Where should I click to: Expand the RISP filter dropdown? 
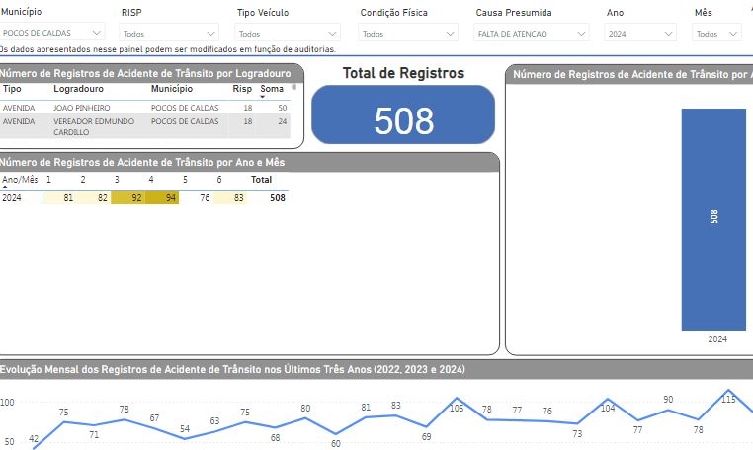[x=172, y=33]
